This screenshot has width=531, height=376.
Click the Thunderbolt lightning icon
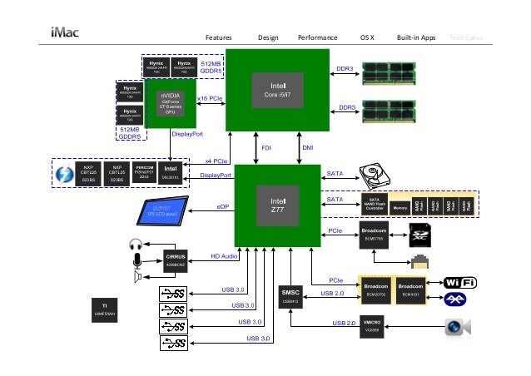[x=64, y=174]
